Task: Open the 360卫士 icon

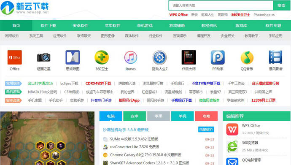Action: tap(102, 57)
